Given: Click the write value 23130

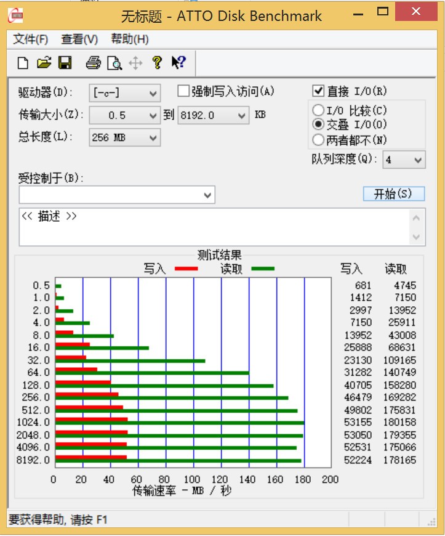Looking at the screenshot, I should point(358,360).
